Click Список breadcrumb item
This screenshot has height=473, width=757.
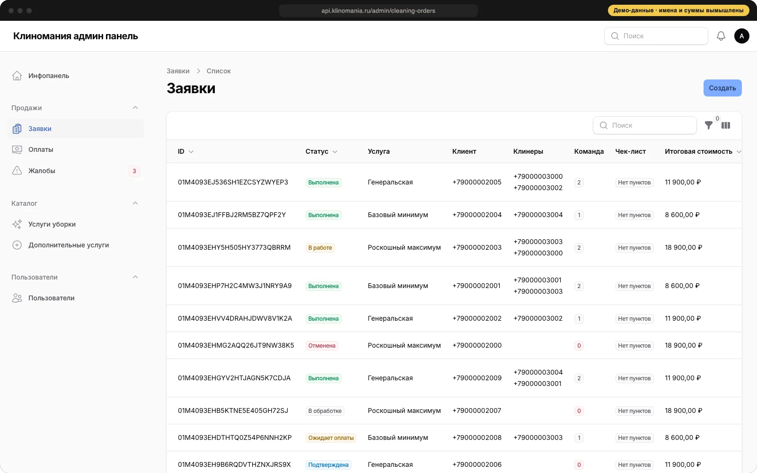pyautogui.click(x=219, y=71)
